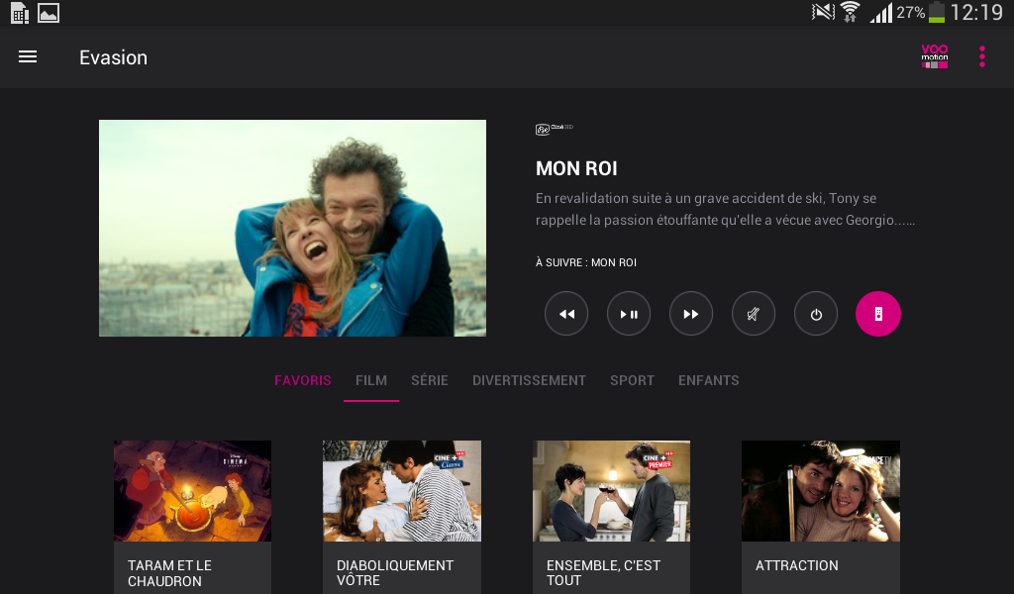This screenshot has width=1014, height=594.
Task: Toggle the play/pause button
Action: (629, 314)
